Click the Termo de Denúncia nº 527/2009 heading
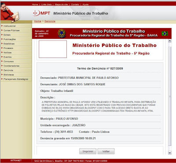The height and width of the screenshot is (163, 176). 100,69
